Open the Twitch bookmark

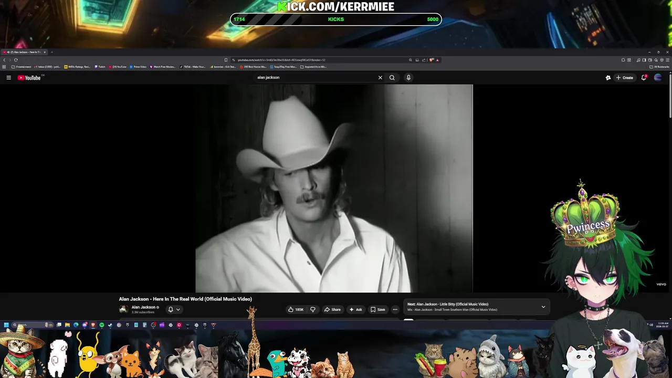click(x=100, y=67)
